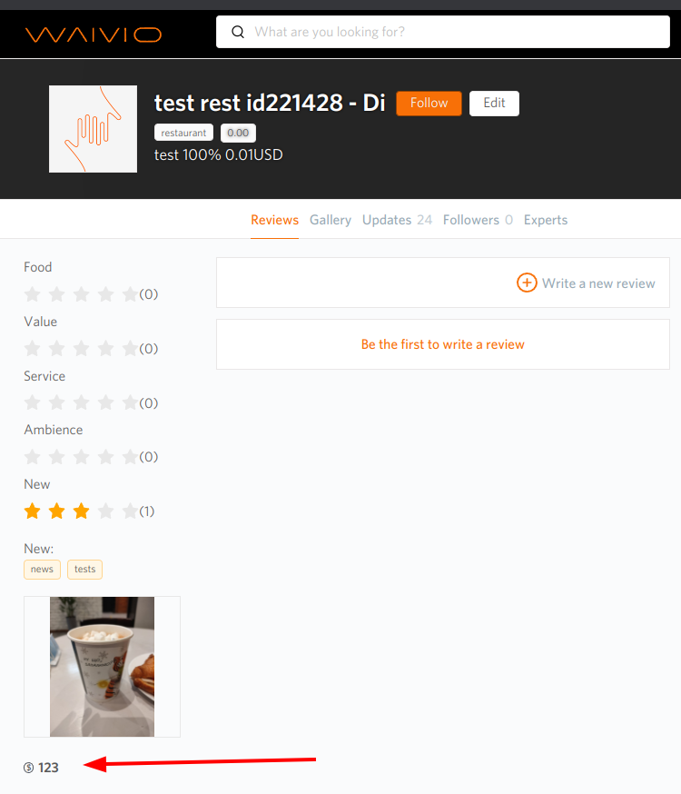Click third filled star in New rating
Viewport: 681px width, 794px height.
click(81, 511)
